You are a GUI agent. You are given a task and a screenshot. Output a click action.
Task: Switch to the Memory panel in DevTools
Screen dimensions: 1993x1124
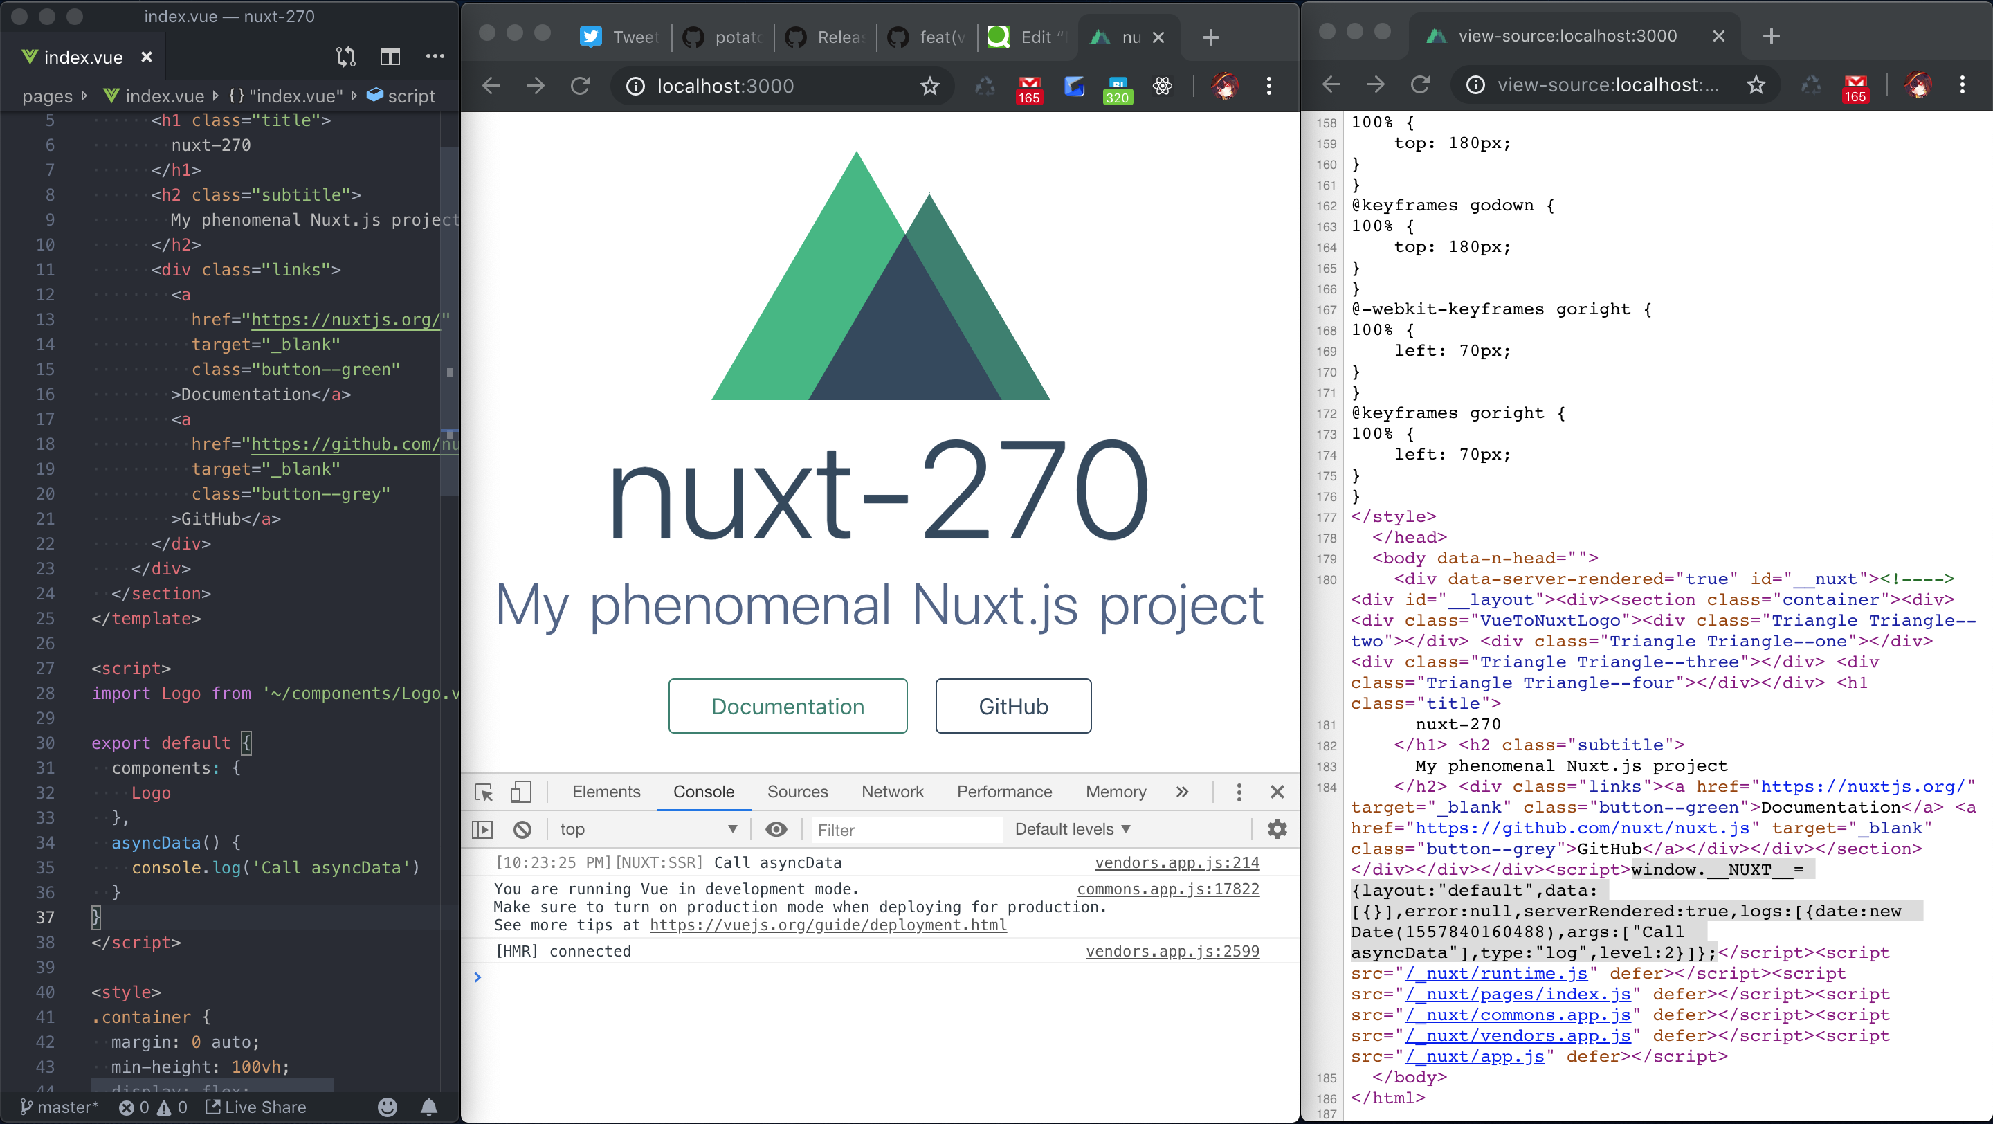1115,792
